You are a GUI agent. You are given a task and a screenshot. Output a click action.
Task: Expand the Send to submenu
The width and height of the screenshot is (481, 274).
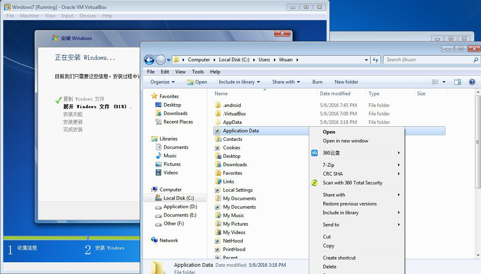357,225
